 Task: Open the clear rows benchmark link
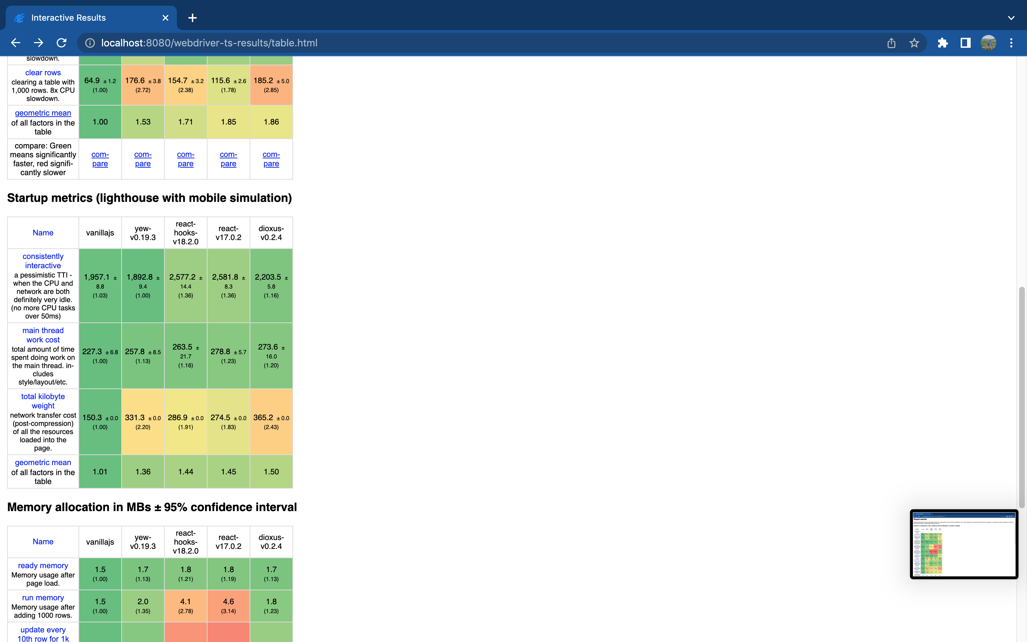42,73
